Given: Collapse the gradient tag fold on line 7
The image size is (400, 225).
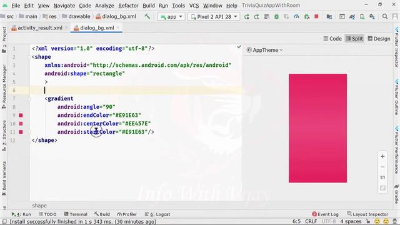Looking at the screenshot, I should tap(29, 99).
